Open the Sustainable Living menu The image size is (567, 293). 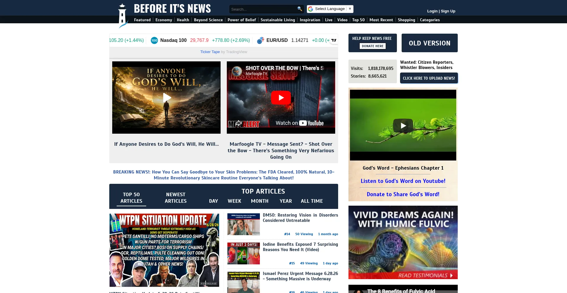(278, 20)
